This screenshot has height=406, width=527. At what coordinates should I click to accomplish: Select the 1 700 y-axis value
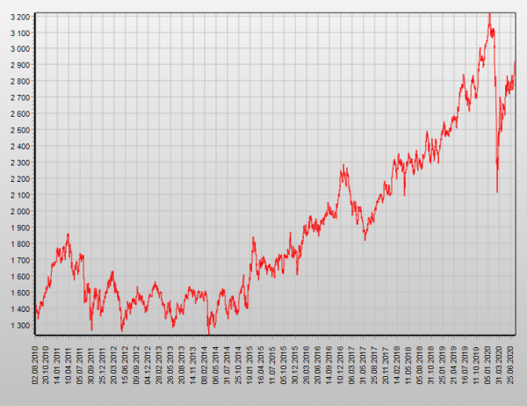[x=16, y=260]
